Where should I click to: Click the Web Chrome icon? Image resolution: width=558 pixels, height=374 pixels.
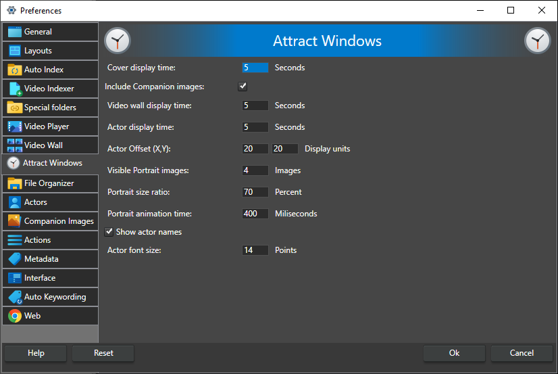click(x=14, y=316)
